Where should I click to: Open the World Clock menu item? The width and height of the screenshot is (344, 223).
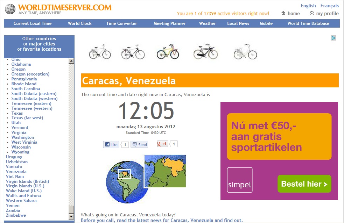pyautogui.click(x=79, y=23)
